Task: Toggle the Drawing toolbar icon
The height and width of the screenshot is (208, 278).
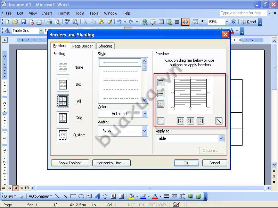Action: coord(185,22)
